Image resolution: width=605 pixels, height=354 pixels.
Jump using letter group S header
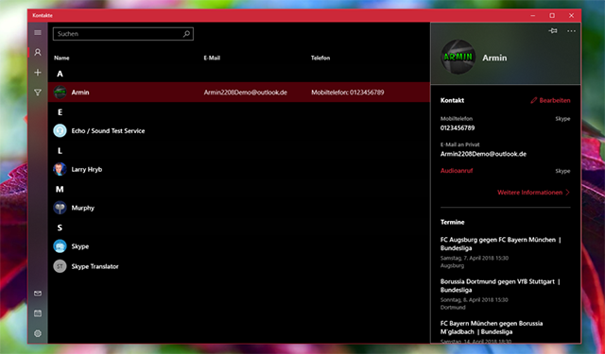coord(60,228)
